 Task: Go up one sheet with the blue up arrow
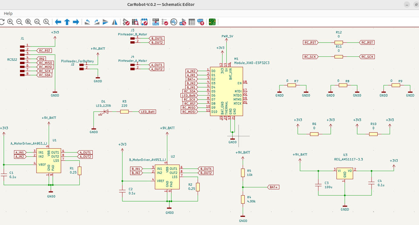click(x=67, y=22)
